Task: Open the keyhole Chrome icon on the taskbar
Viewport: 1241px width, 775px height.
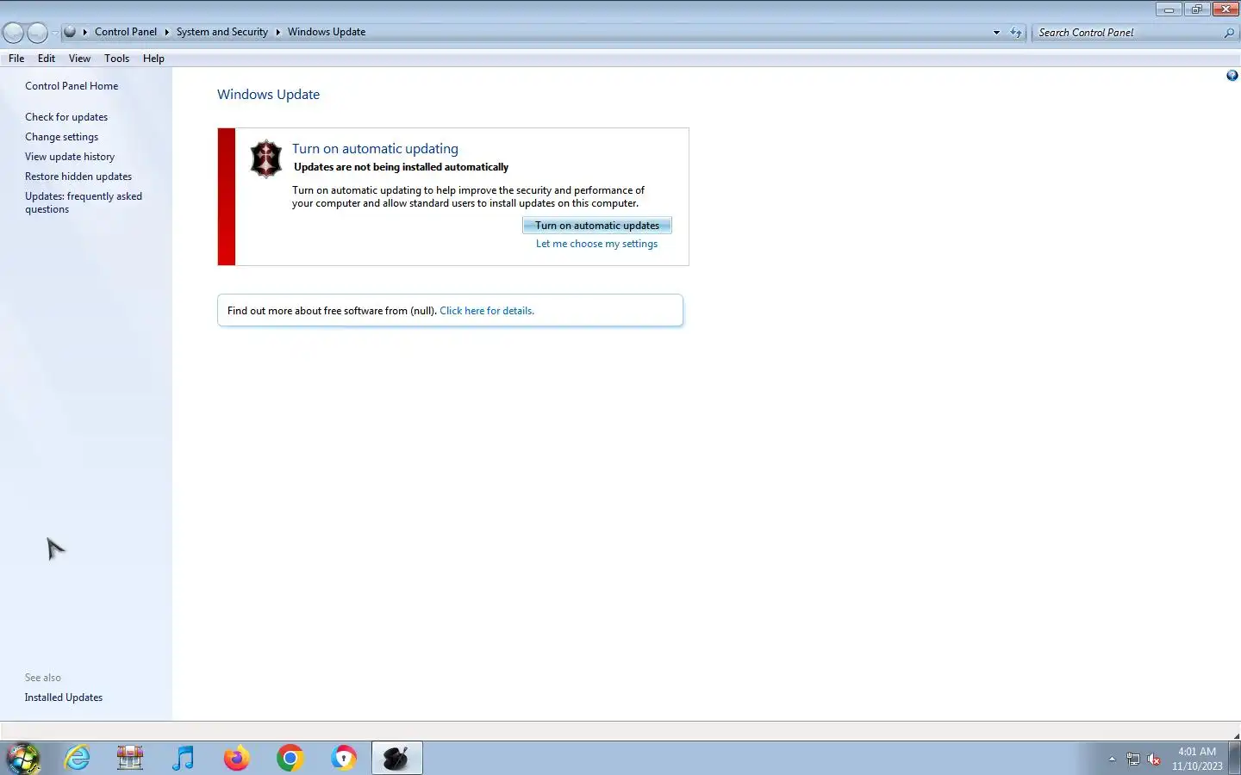Action: point(343,759)
